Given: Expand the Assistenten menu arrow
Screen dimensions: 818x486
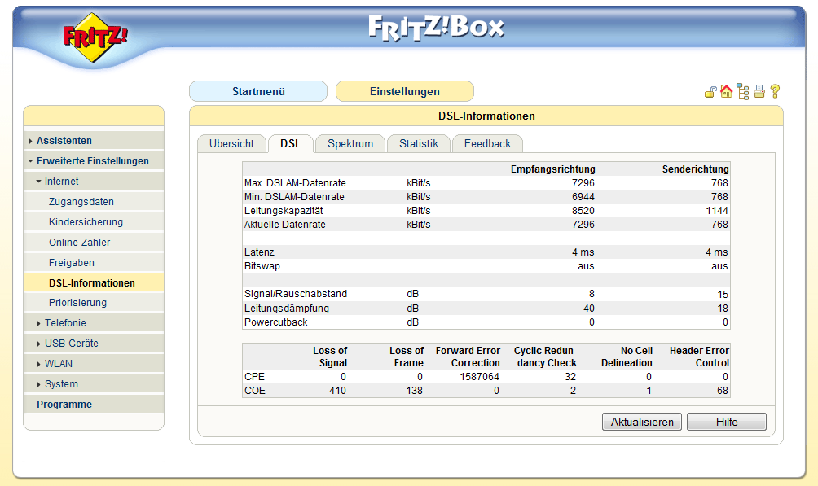Looking at the screenshot, I should coord(31,142).
